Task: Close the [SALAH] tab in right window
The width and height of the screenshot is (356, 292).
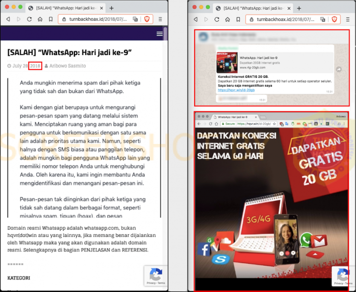Action: [x=289, y=8]
